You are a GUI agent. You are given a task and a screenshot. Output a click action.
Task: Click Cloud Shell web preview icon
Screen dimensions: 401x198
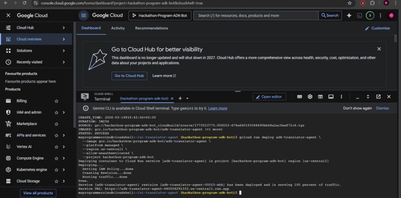coord(320,97)
